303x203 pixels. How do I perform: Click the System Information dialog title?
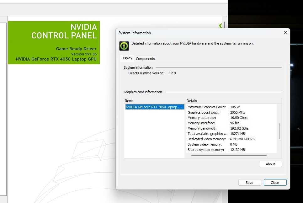tap(135, 33)
